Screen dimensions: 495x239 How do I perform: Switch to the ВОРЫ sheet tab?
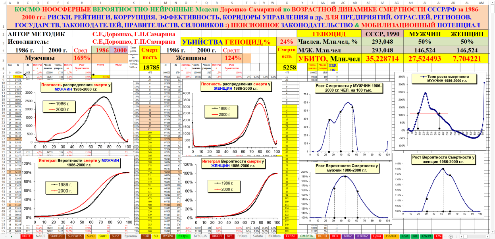322,236
